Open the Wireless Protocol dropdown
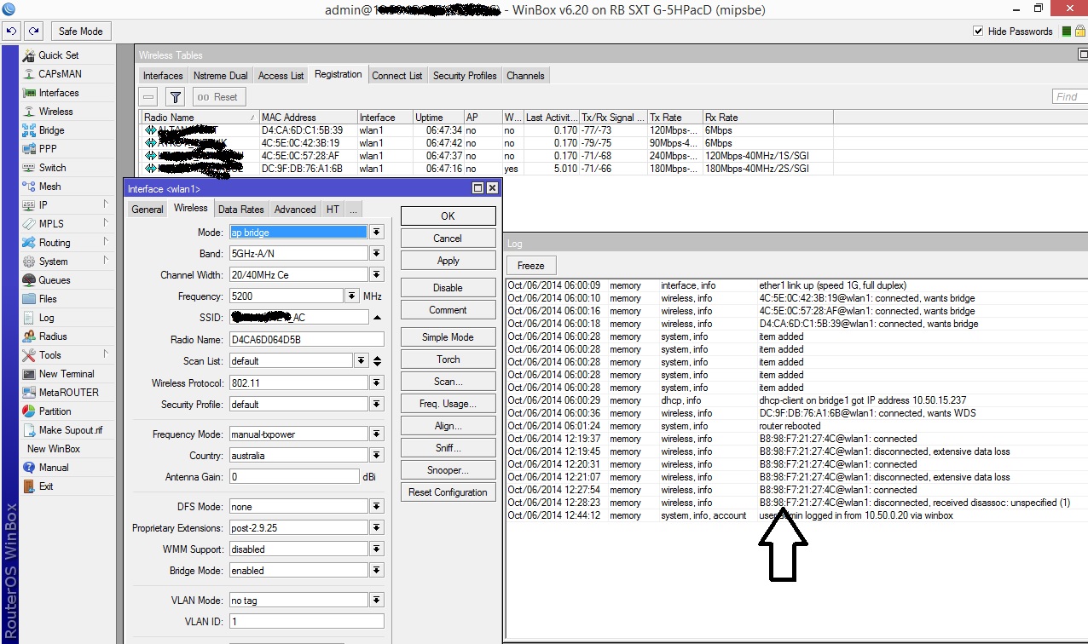 [x=377, y=383]
